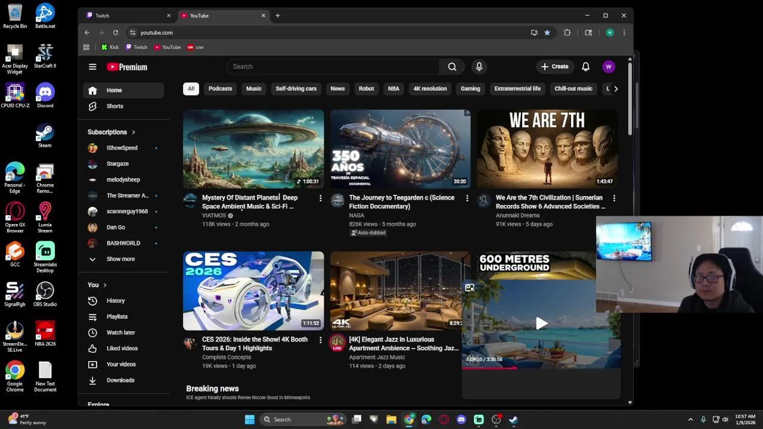Expand miniplayer to watch page icon
The width and height of the screenshot is (763, 429).
click(470, 288)
